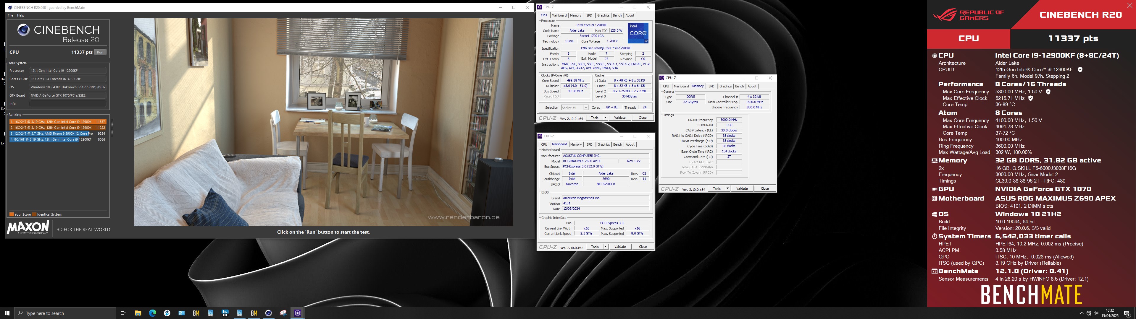Open the File menu in Cinebench
This screenshot has height=319, width=1136.
coord(10,15)
